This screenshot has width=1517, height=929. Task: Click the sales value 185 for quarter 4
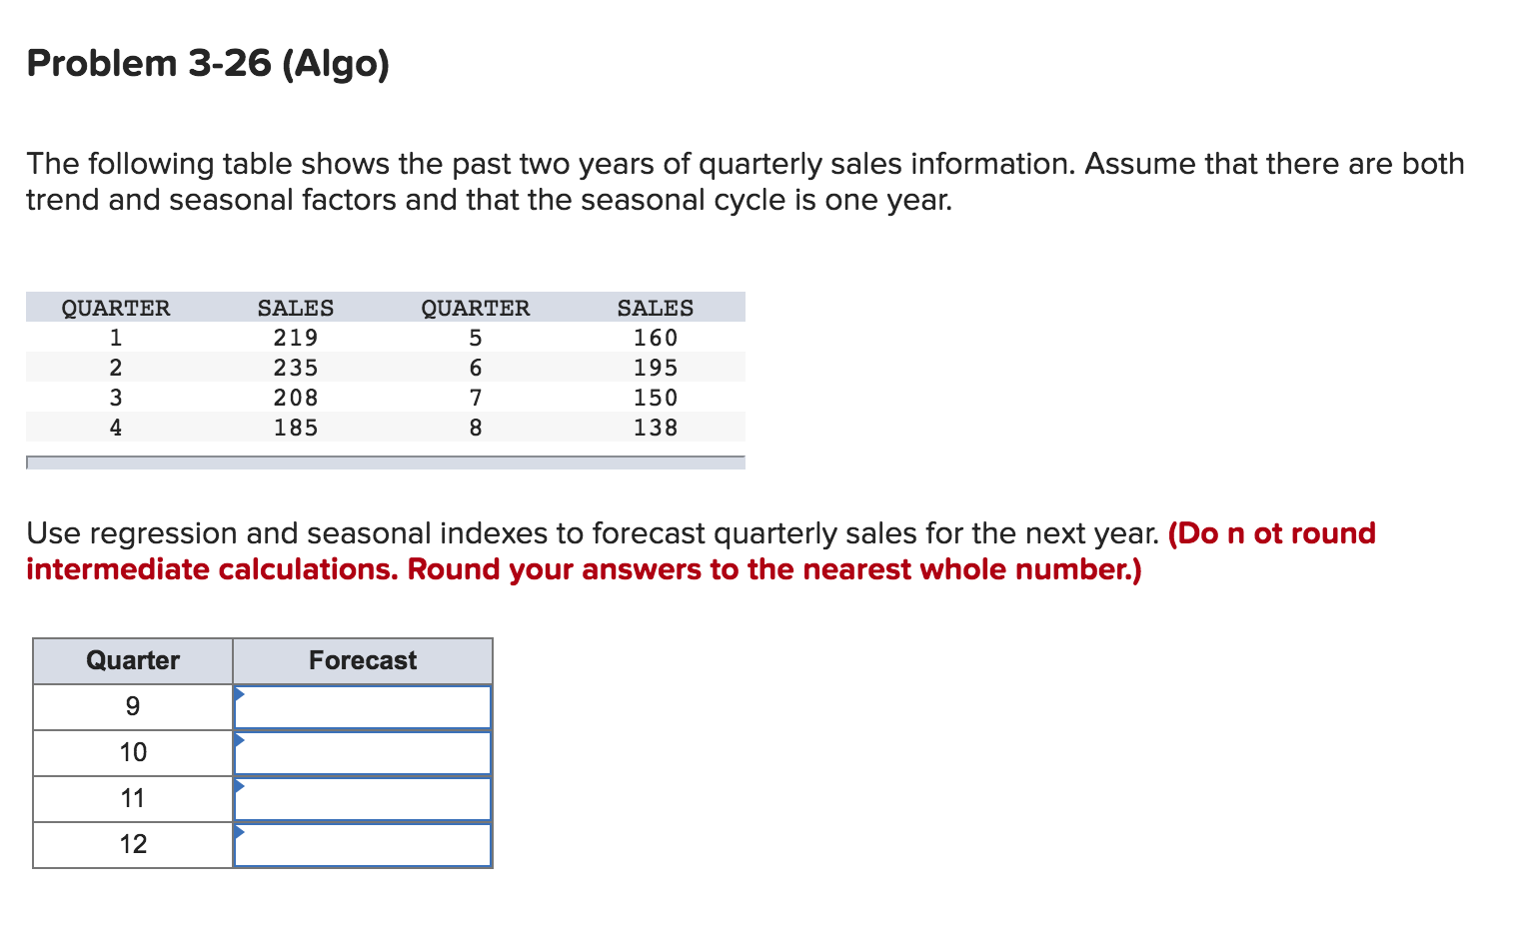tap(296, 427)
